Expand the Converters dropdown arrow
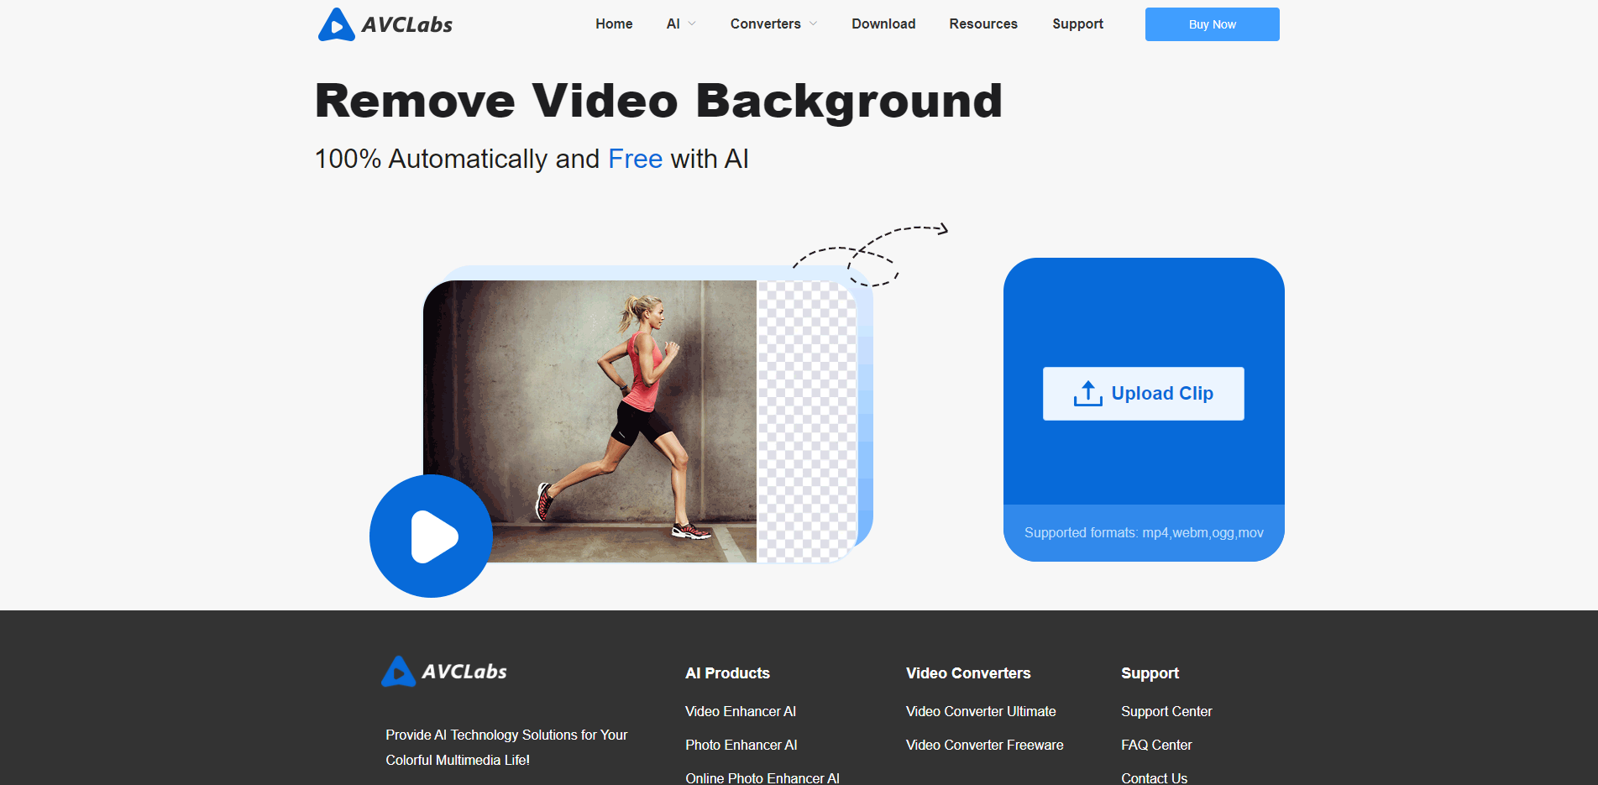 pyautogui.click(x=813, y=24)
